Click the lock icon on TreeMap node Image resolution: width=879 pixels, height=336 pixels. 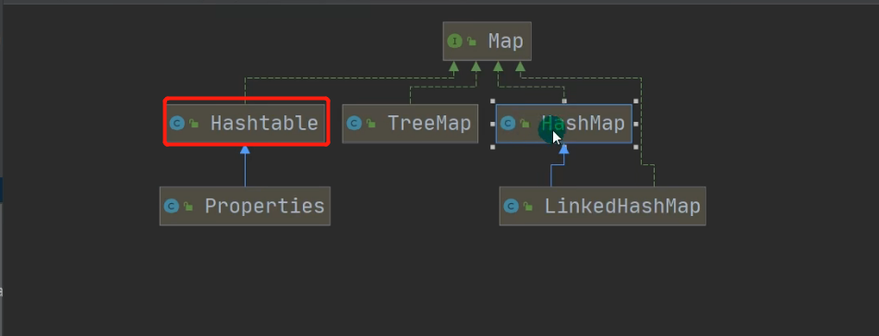[371, 123]
